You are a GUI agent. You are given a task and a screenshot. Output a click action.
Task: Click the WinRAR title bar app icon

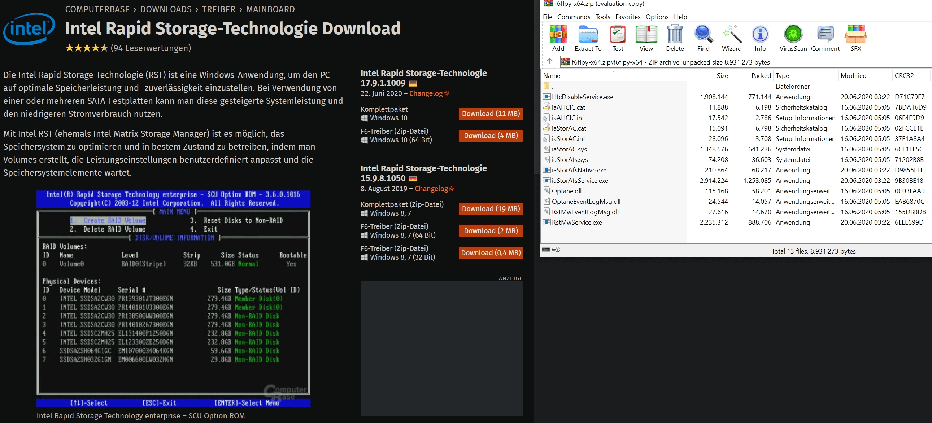tap(548, 4)
